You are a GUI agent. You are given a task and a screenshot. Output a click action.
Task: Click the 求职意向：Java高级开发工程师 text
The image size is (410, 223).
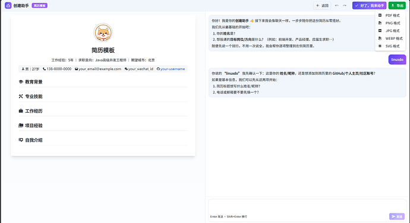click(102, 60)
